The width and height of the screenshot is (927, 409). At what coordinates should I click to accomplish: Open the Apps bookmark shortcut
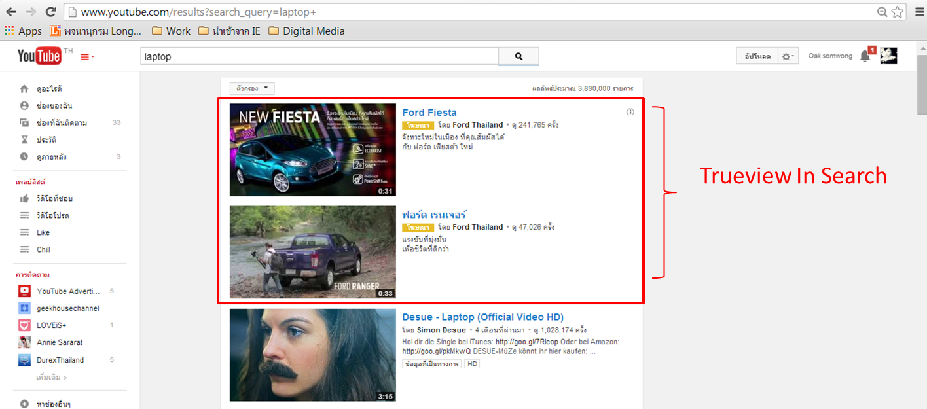point(23,31)
